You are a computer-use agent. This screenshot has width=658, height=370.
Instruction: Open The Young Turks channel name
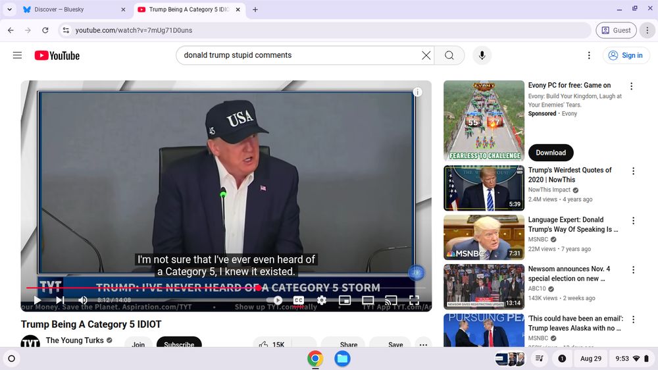click(75, 340)
